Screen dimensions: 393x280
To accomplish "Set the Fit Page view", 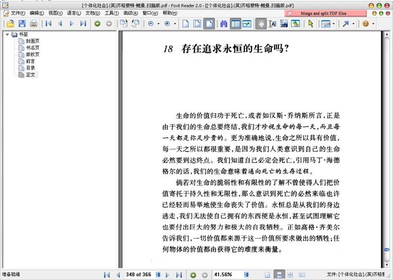I will (197, 24).
